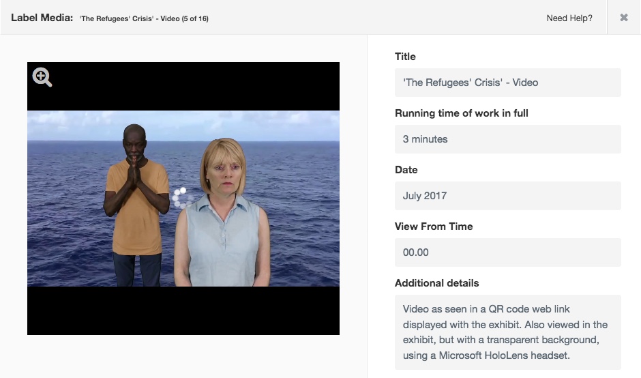Click the magnifier zoom icon on the video
The height and width of the screenshot is (378, 641).
(x=42, y=78)
